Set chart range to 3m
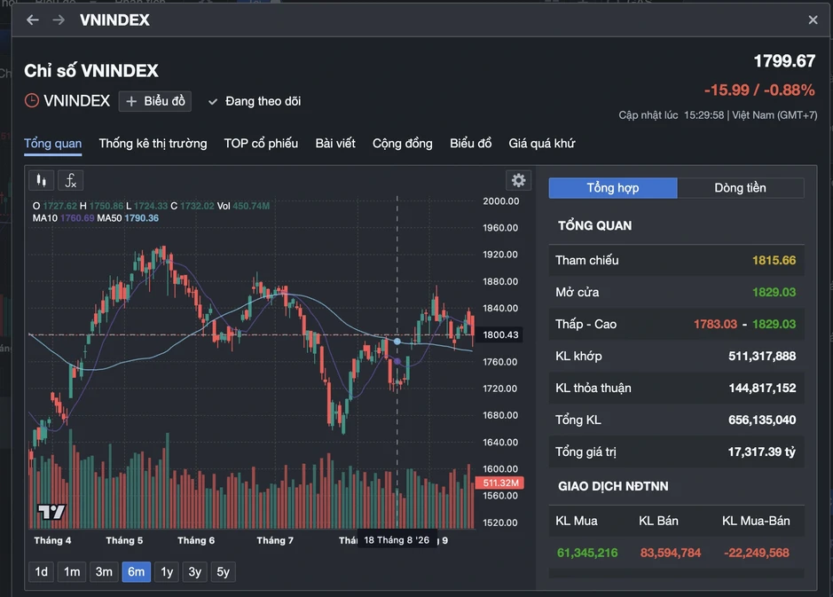 [x=104, y=572]
